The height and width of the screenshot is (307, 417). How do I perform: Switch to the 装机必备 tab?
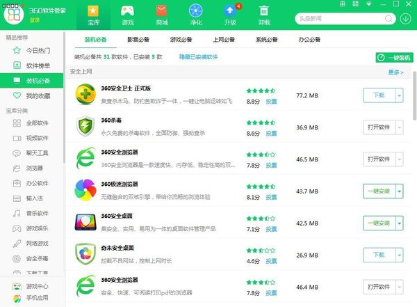[95, 40]
